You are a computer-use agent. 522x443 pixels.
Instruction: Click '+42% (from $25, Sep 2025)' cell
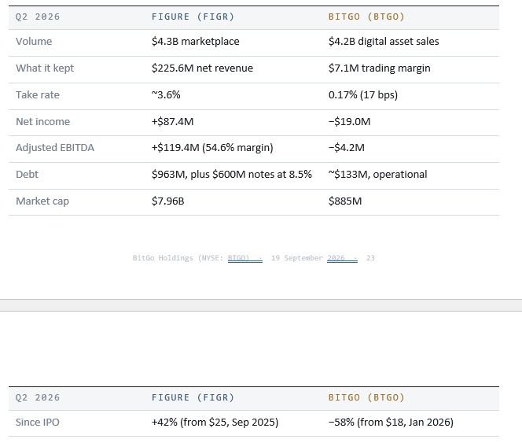(x=215, y=423)
